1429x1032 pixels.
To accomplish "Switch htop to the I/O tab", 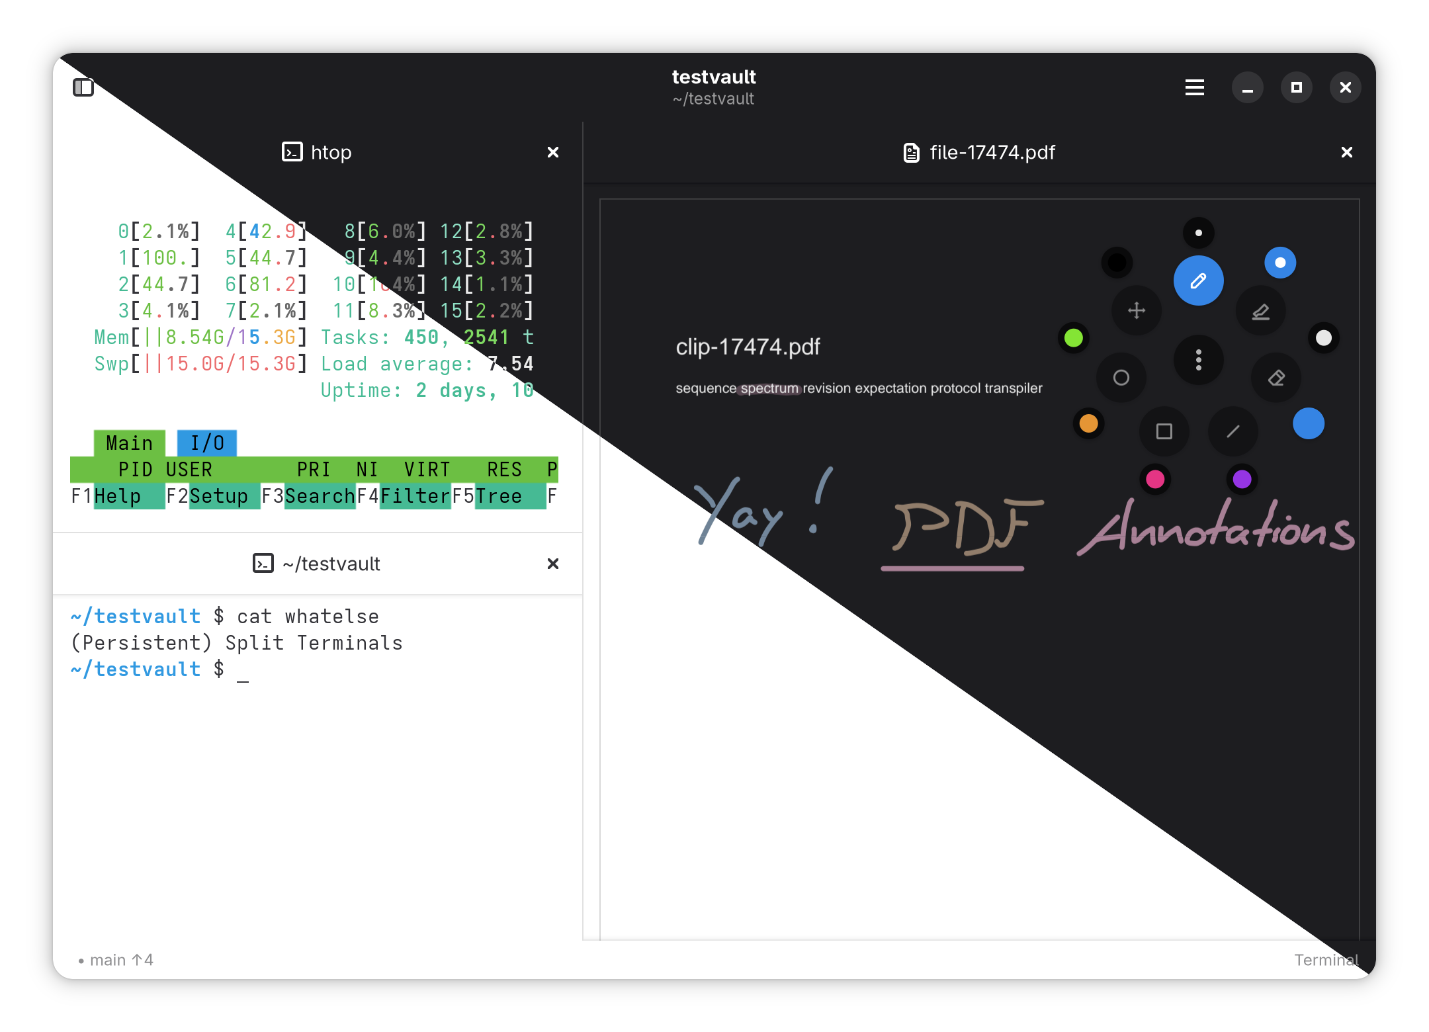I will (x=207, y=443).
